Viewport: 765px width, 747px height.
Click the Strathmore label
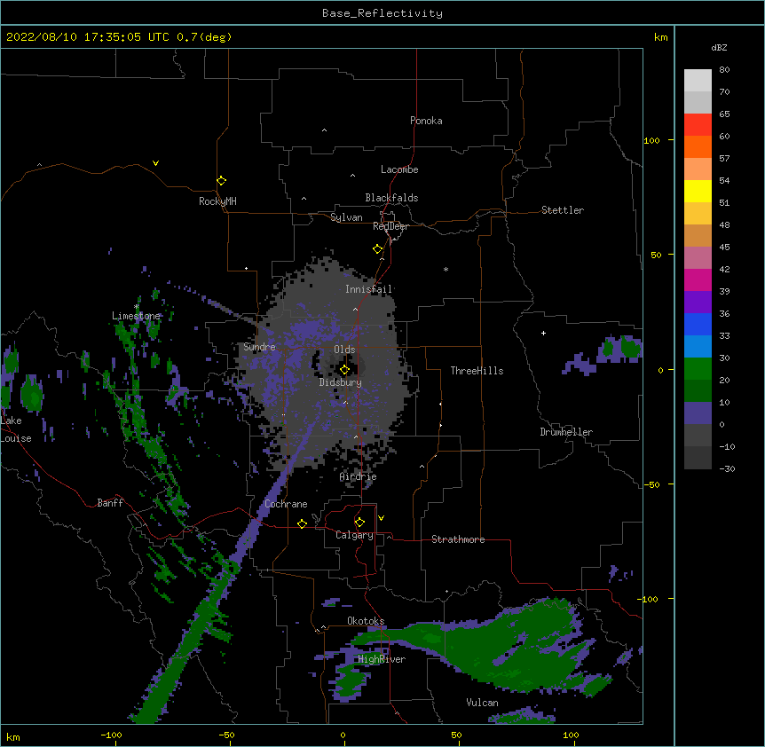[x=458, y=539]
